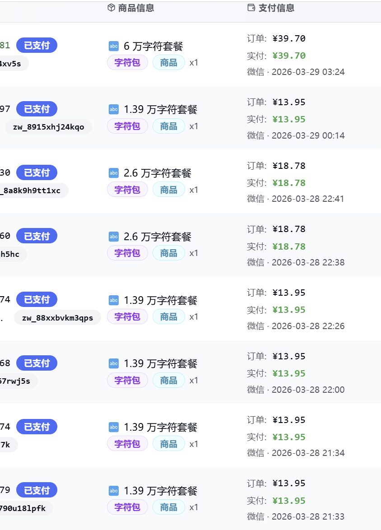Click abc icon of order paid 2026-03-29 00:14

pyautogui.click(x=114, y=109)
